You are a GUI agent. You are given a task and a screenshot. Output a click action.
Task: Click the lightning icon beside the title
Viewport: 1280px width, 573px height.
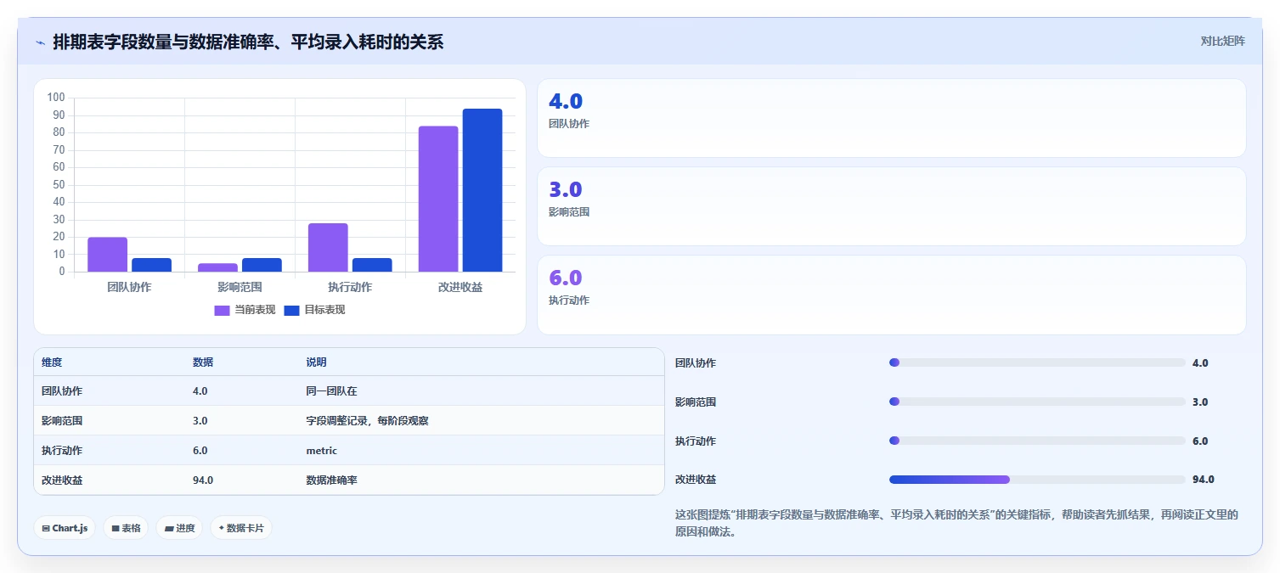[x=41, y=42]
